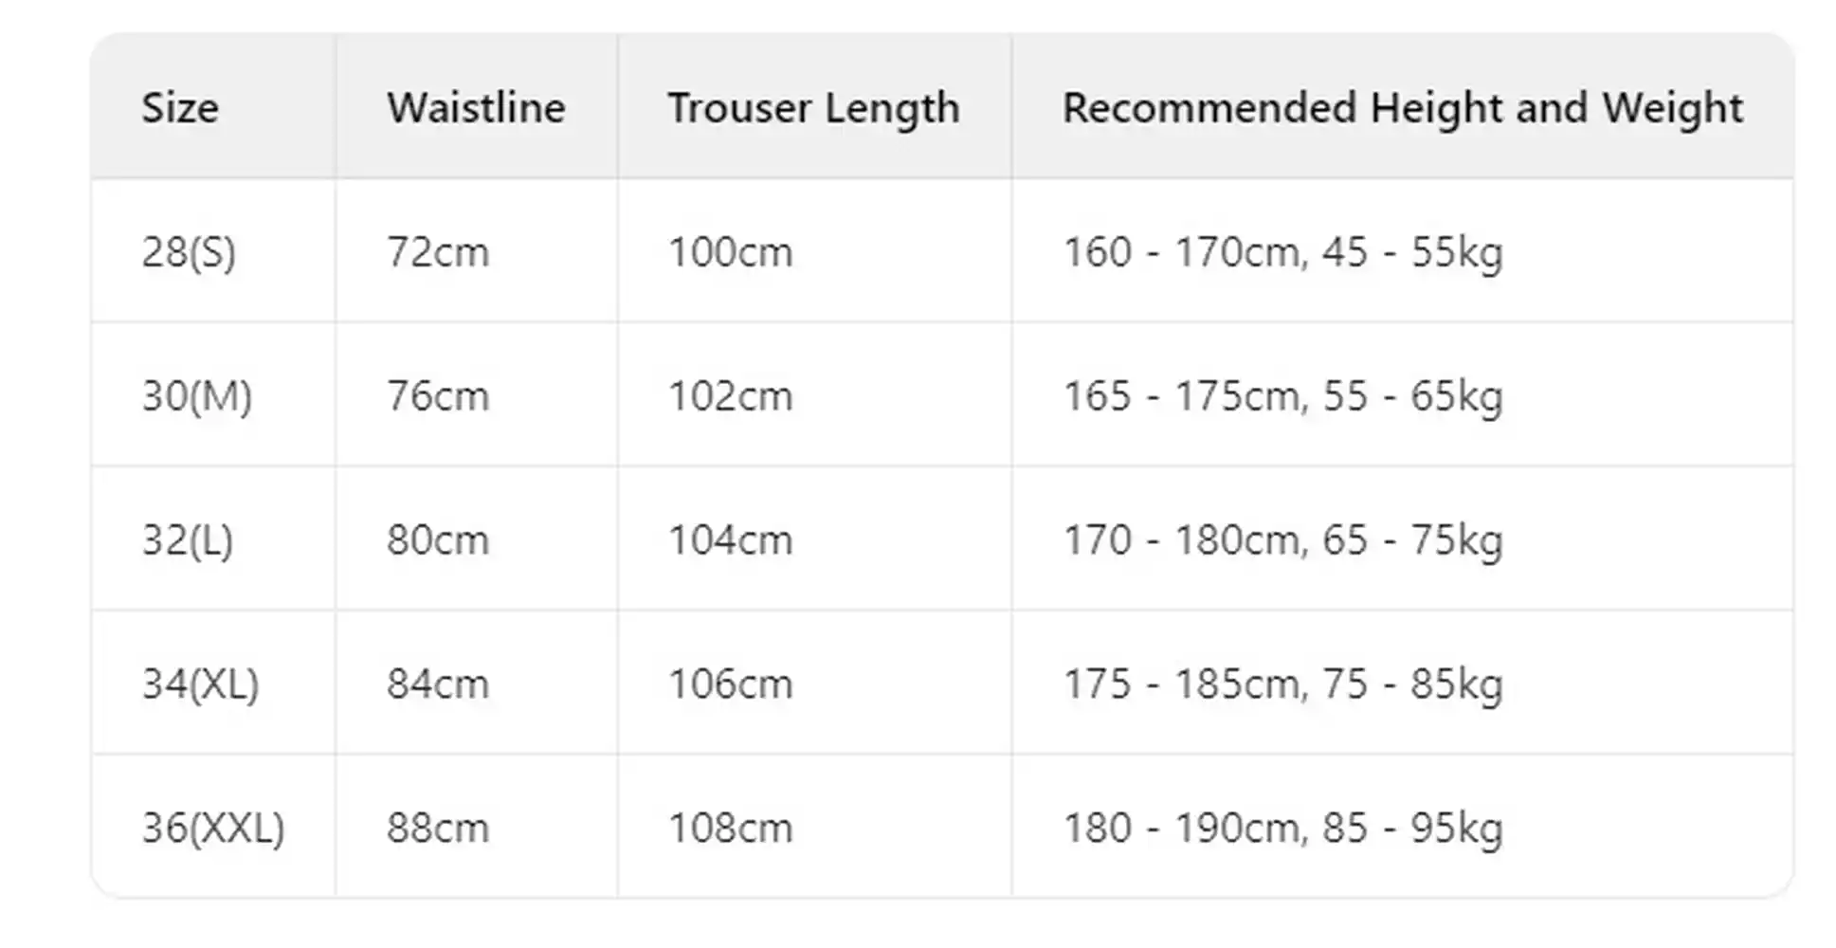Image resolution: width=1836 pixels, height=948 pixels.
Task: Click the 160 - 170cm, 45 - 55kg cell
Action: coord(1282,253)
